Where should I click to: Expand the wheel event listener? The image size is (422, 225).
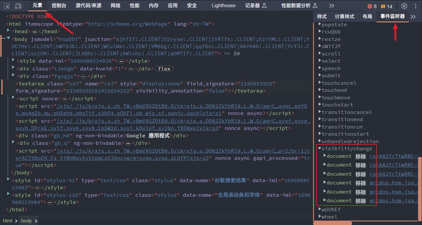pyautogui.click(x=320, y=217)
